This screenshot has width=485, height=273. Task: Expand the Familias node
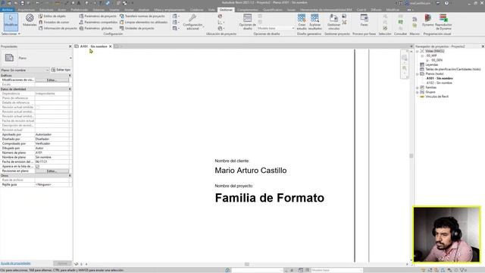click(x=418, y=88)
